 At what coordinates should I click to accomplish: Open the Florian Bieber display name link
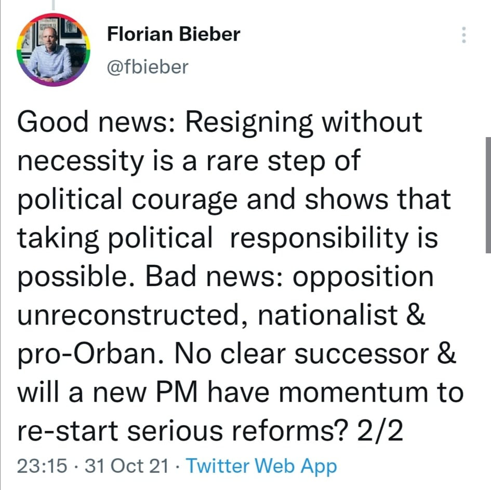tap(174, 34)
